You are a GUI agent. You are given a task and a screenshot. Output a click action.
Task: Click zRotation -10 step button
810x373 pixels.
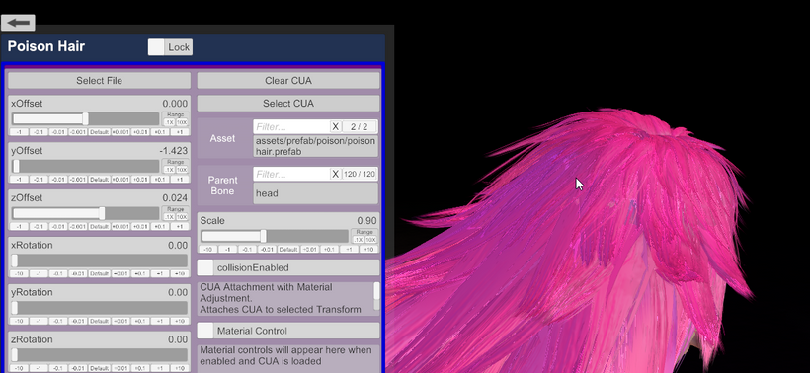pos(19,368)
